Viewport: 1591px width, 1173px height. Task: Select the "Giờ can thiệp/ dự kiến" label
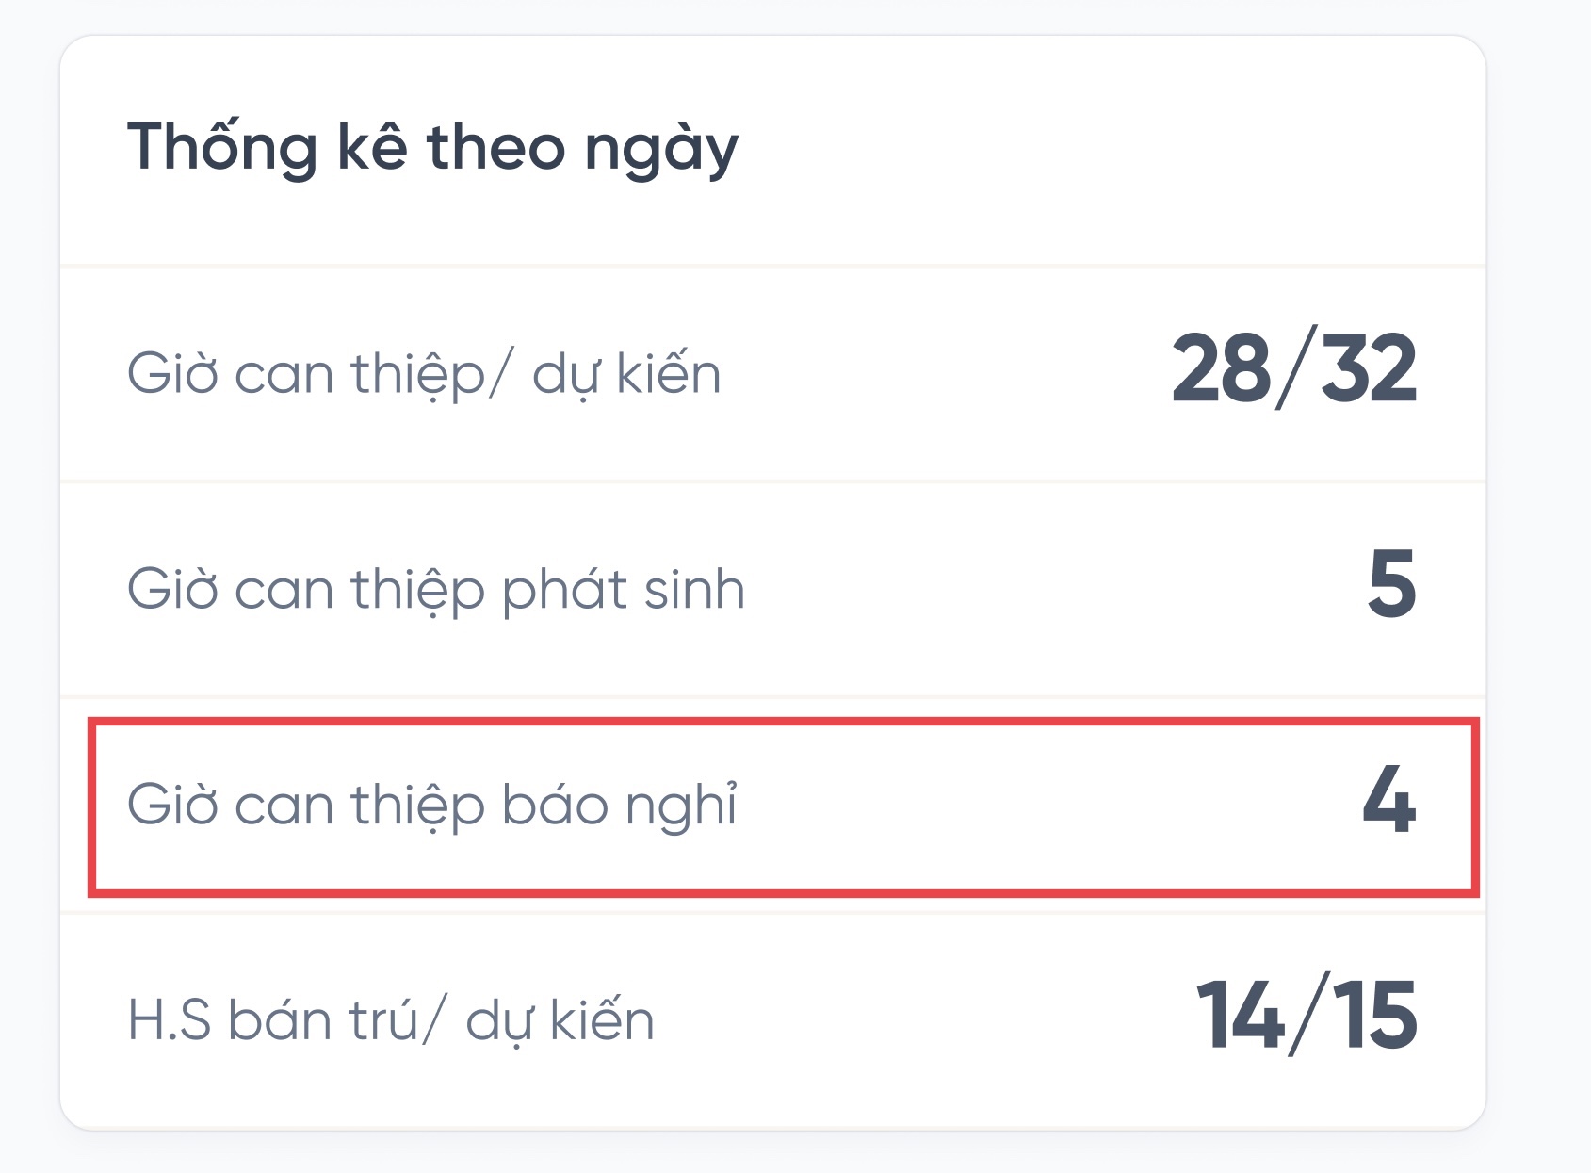pyautogui.click(x=424, y=374)
